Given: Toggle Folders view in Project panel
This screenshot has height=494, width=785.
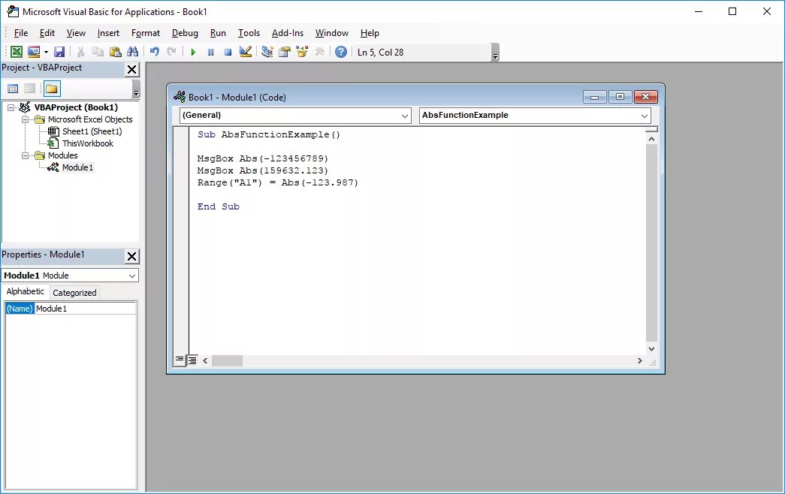Looking at the screenshot, I should pos(52,89).
